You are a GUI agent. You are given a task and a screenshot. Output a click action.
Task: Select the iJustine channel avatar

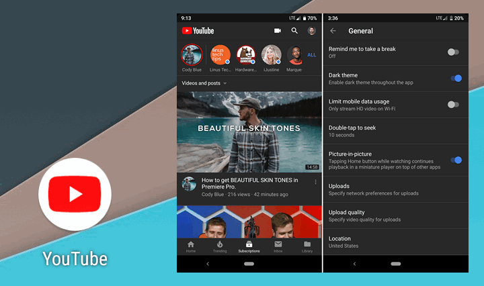[x=272, y=55]
